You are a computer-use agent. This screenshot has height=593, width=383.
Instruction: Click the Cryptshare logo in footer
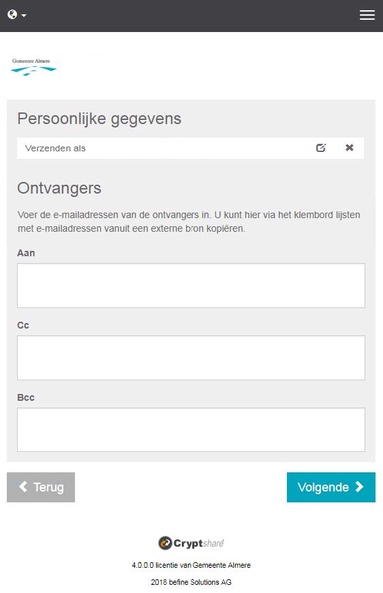click(191, 543)
